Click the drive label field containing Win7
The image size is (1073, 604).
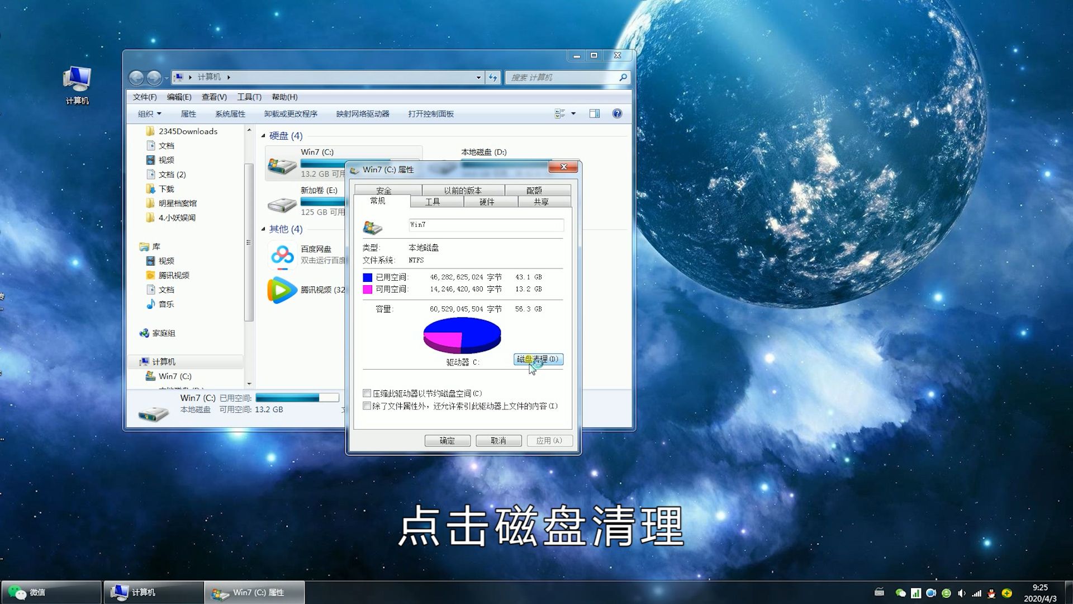[486, 225]
